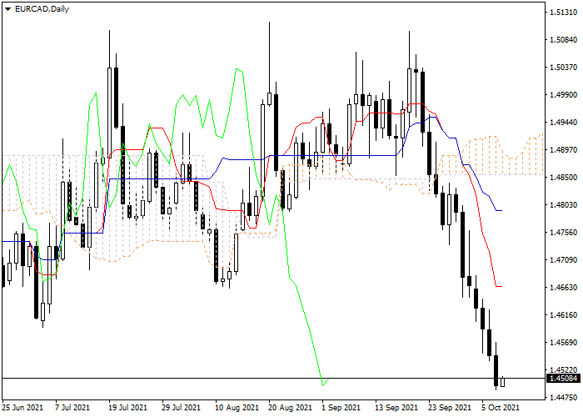Click the 1.45690 price scale value
The image size is (583, 417).
coord(563,343)
